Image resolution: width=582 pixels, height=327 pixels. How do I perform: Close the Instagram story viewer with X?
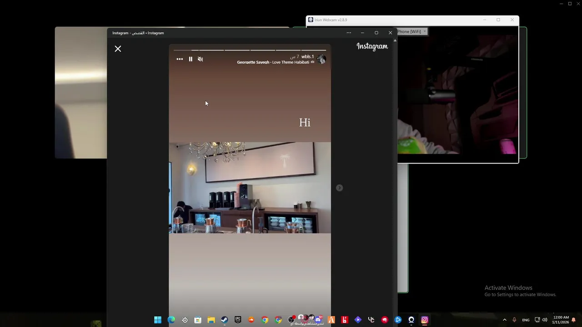pos(118,49)
